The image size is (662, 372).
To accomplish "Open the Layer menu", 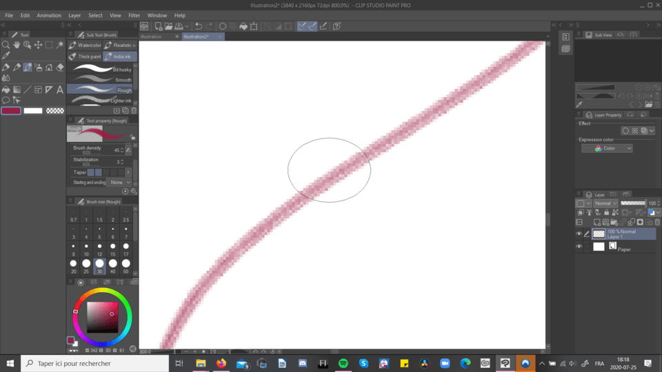I will (x=74, y=15).
